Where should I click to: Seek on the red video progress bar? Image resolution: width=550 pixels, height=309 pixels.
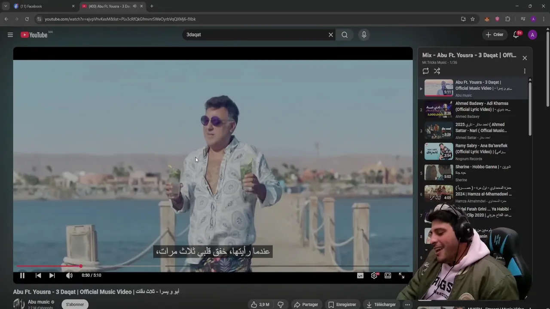coord(213,267)
